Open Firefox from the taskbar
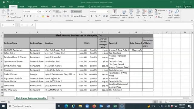This screenshot has width=194, height=109. tap(94, 106)
